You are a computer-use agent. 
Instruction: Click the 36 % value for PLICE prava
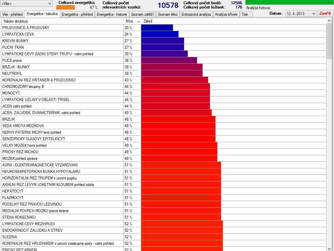(x=128, y=60)
